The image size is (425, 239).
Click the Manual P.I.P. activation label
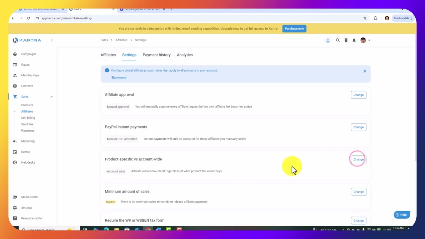(122, 139)
